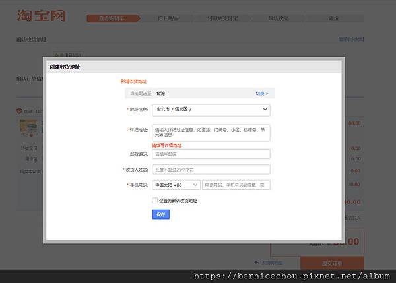The image size is (396, 283).
Task: Click the blue 保存 save button
Action: 160,214
